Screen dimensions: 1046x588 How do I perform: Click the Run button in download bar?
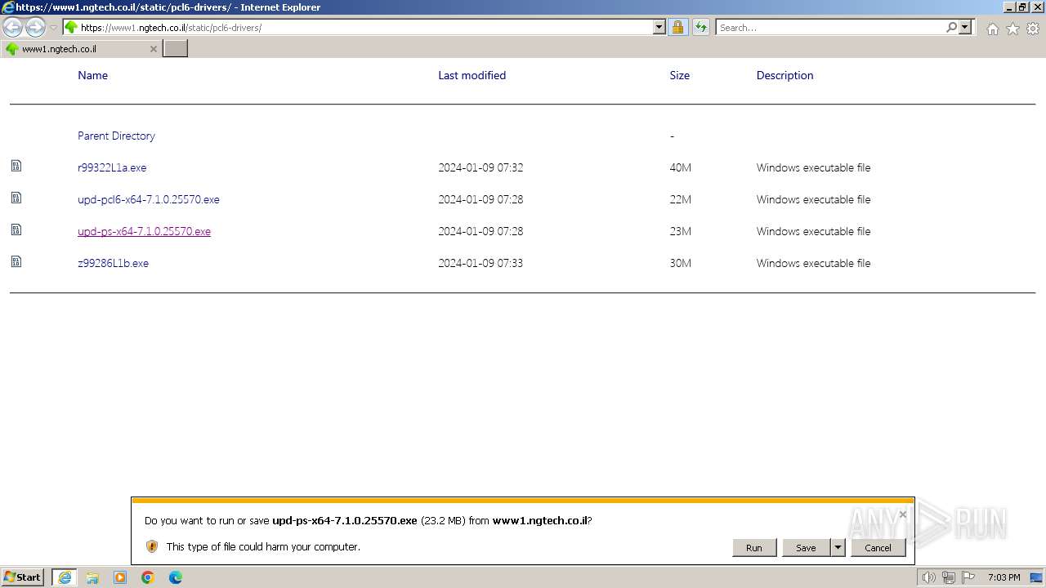point(754,548)
